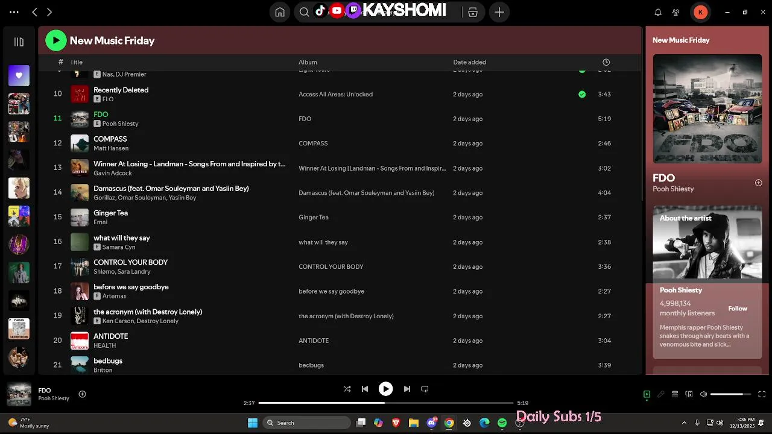The width and height of the screenshot is (772, 434).
Task: Open Pooh Shiesty link under FDO in side panel
Action: [673, 189]
